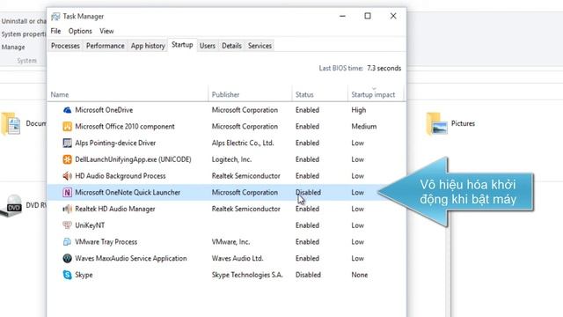Click the HD Audio Background Process speaker icon

click(x=67, y=176)
